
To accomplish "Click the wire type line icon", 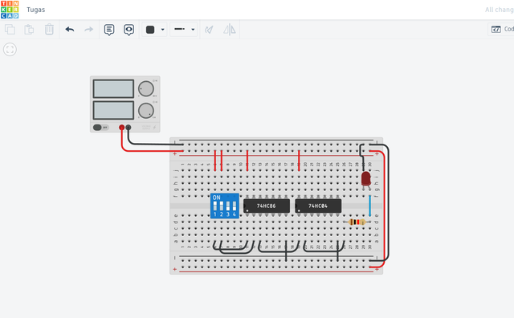I will 180,29.
